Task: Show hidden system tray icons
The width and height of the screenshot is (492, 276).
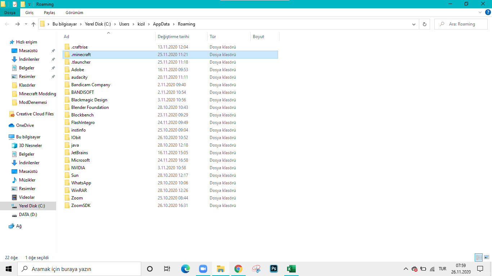Action: coord(406,269)
